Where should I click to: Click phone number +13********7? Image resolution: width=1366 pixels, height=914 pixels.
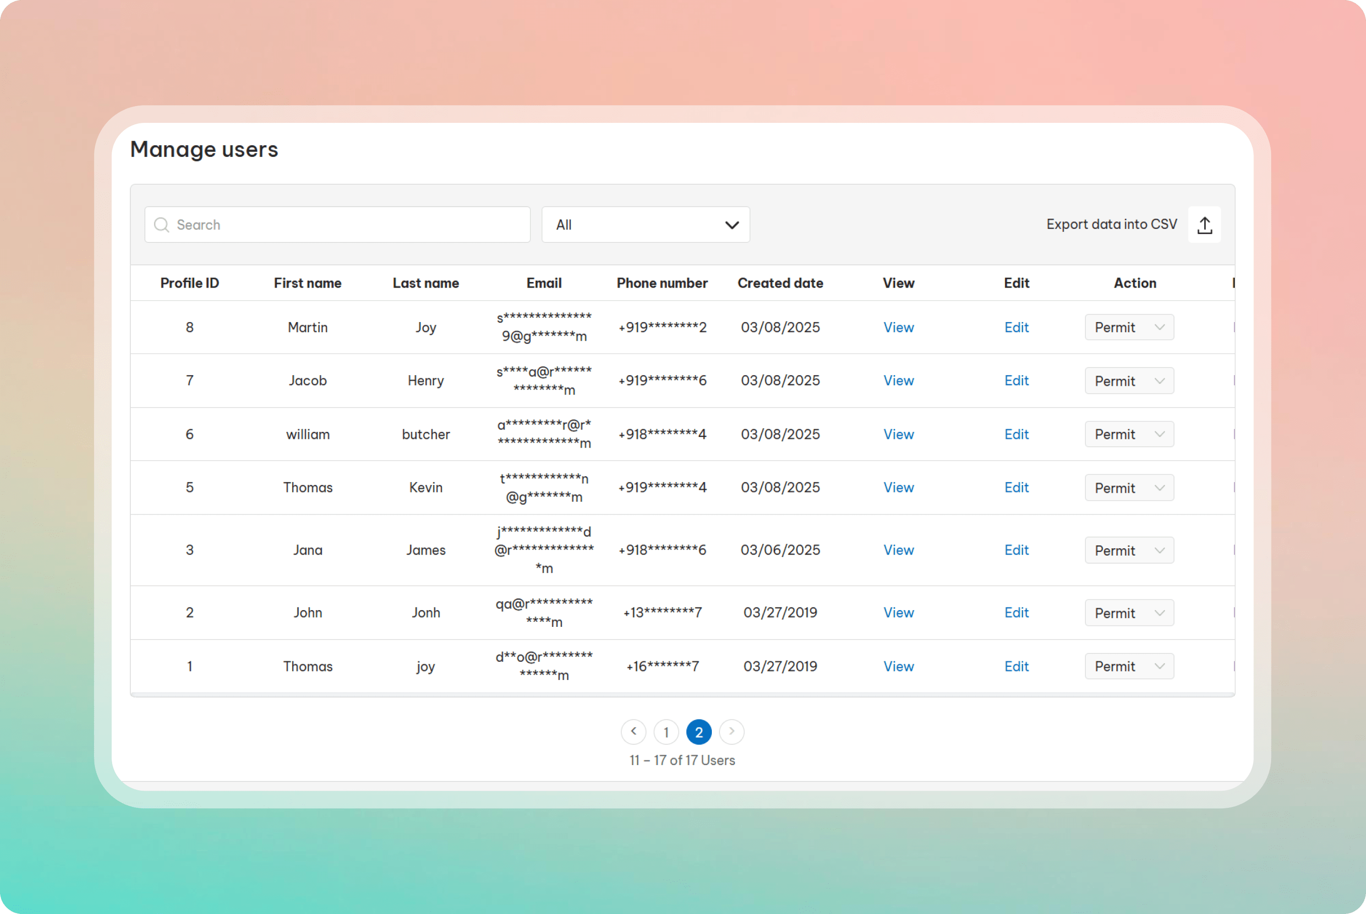[x=662, y=612]
